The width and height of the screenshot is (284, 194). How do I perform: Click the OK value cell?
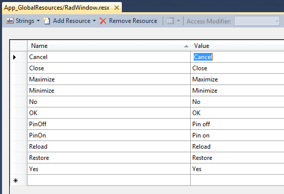point(237,113)
